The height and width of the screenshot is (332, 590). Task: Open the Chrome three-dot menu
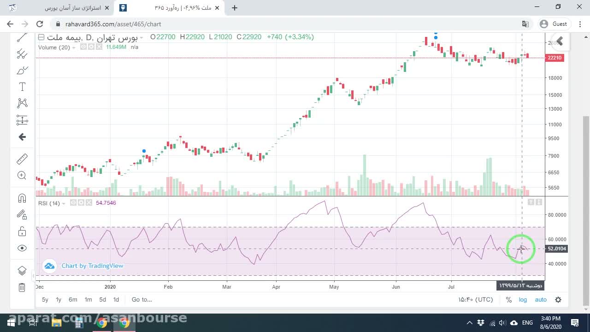pyautogui.click(x=579, y=24)
